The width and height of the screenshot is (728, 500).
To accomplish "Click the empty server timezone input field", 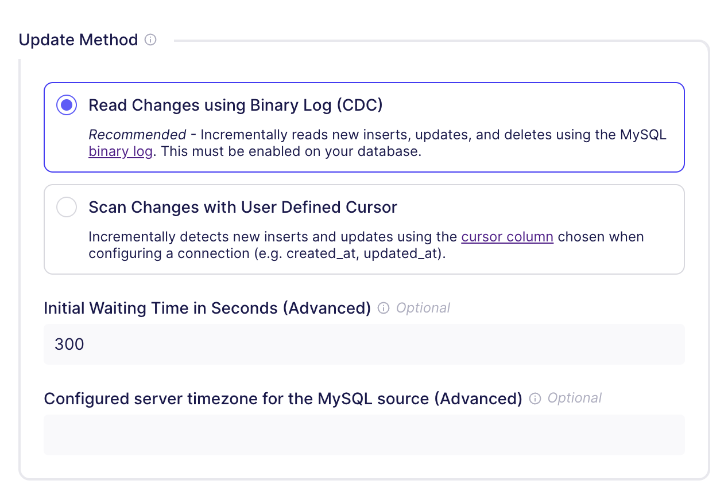I will (x=364, y=435).
